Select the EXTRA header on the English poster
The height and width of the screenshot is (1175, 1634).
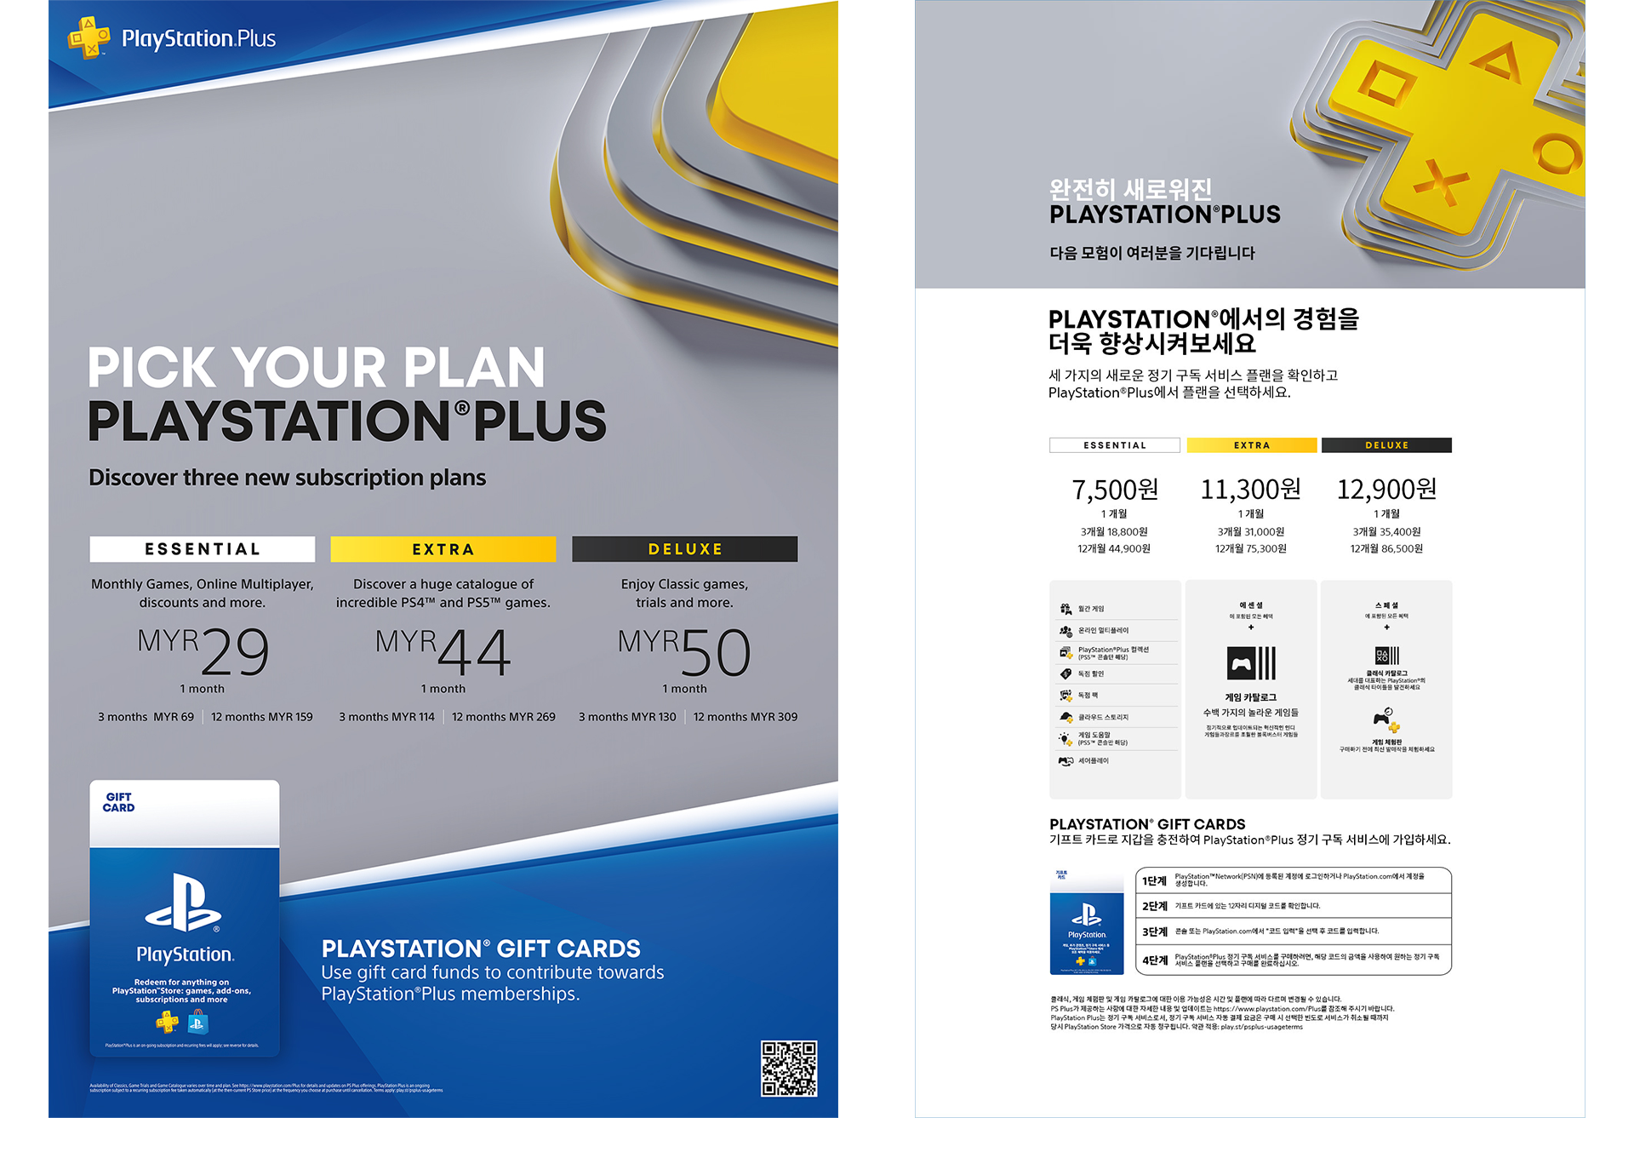pos(443,549)
